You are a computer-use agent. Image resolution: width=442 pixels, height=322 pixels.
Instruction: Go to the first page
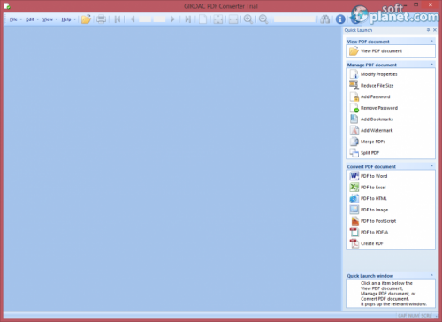pyautogui.click(x=118, y=19)
